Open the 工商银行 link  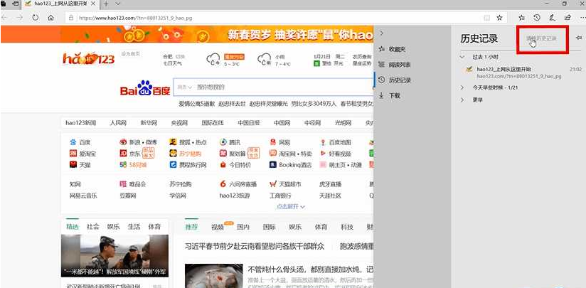pos(280,196)
